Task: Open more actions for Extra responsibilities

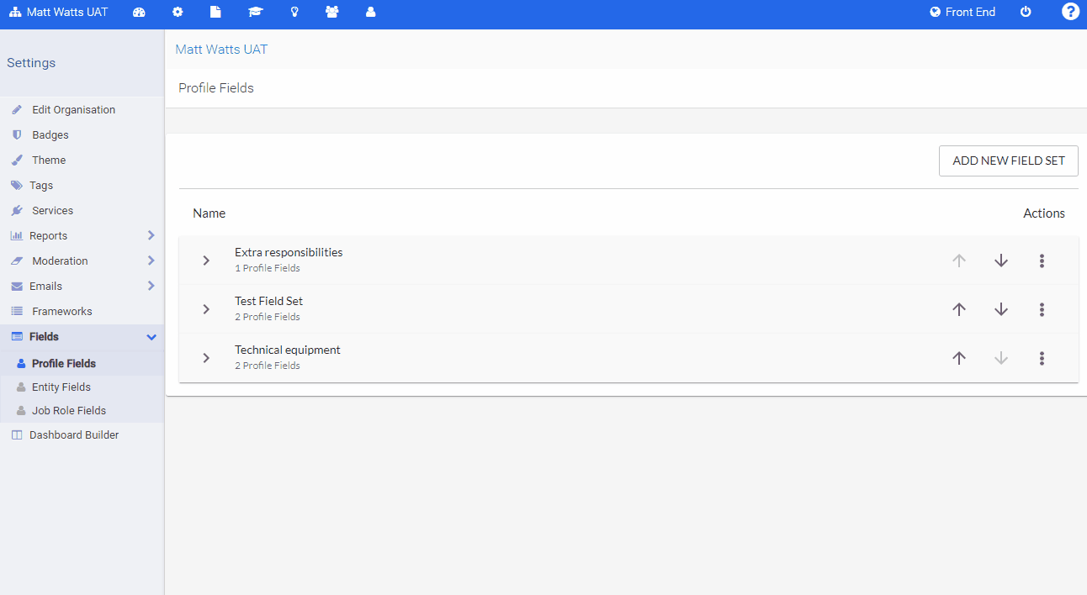Action: pos(1042,261)
